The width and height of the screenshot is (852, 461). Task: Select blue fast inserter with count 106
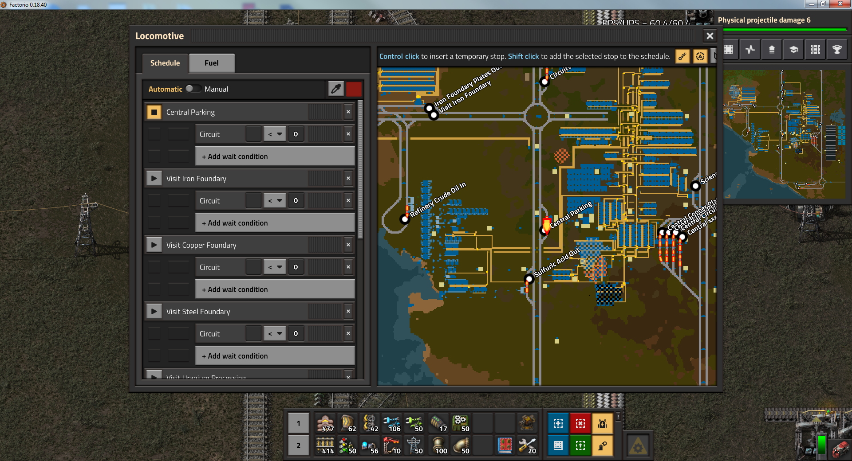pos(392,423)
